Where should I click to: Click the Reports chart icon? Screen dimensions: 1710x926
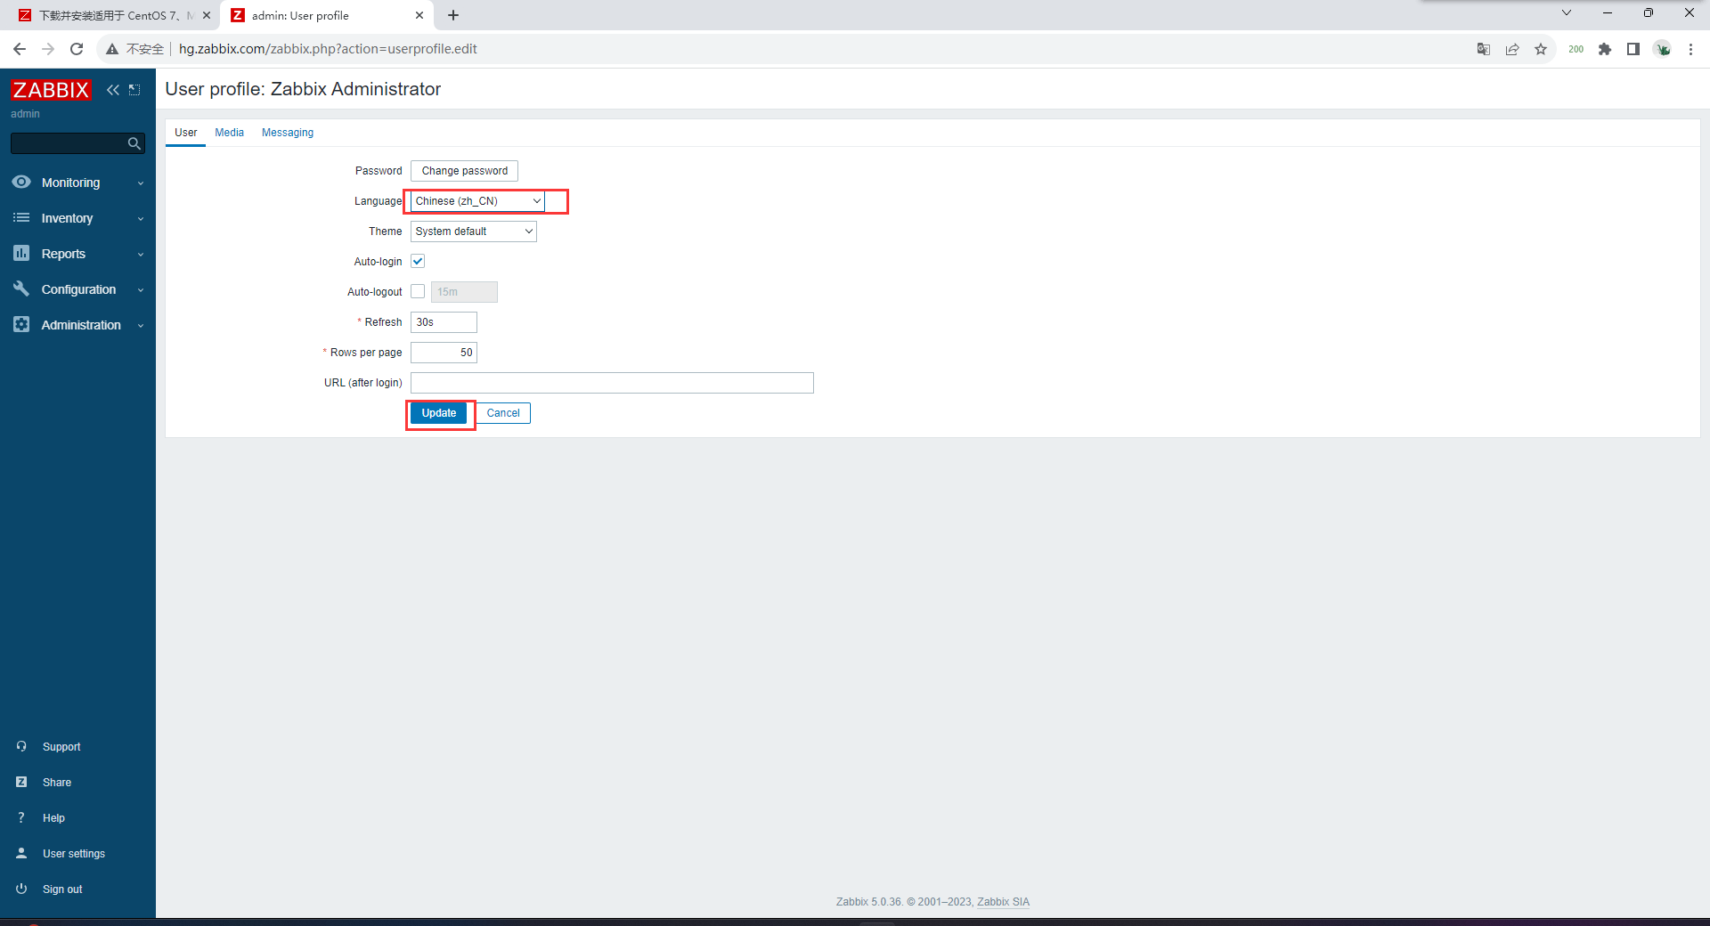[x=21, y=253]
